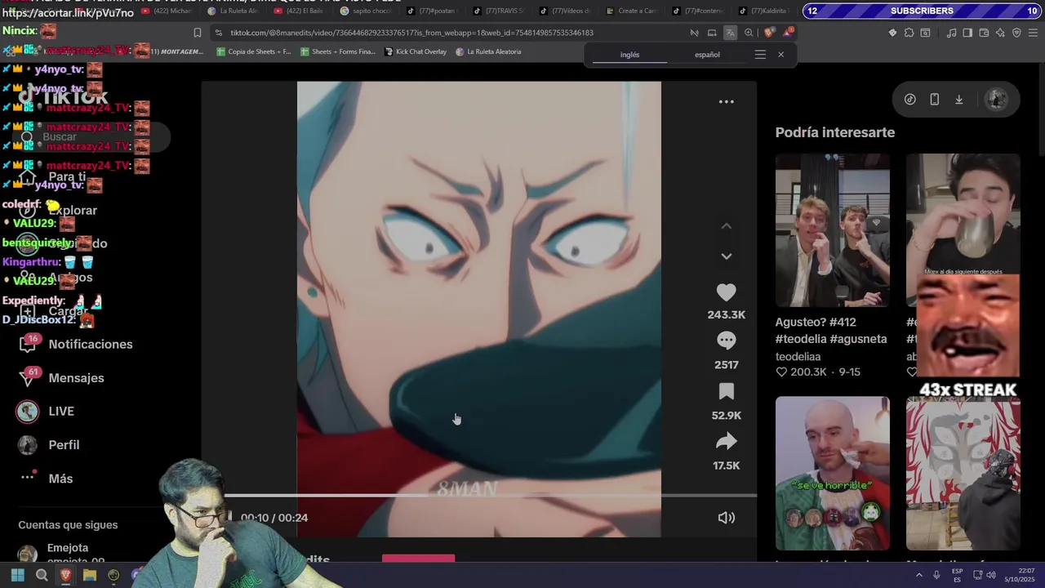This screenshot has width=1045, height=588.
Task: Save the video with the bookmark icon
Action: pyautogui.click(x=726, y=391)
